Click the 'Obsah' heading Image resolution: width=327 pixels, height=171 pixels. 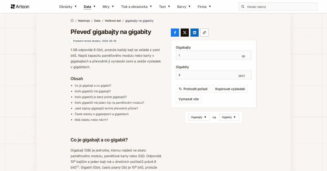click(77, 79)
